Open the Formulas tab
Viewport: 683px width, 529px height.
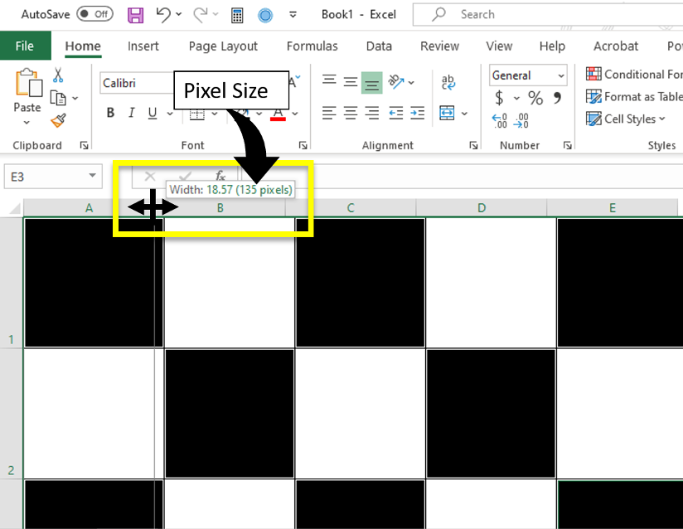312,46
